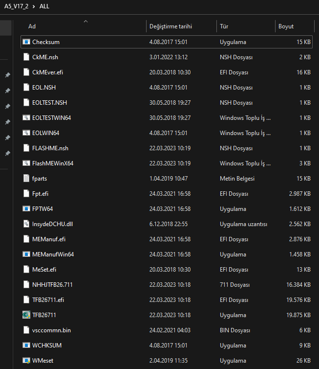Select the fparts text document icon
Viewport: 319px width, 369px height.
click(x=26, y=178)
